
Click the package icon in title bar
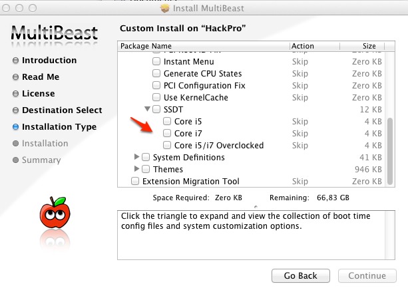[164, 8]
